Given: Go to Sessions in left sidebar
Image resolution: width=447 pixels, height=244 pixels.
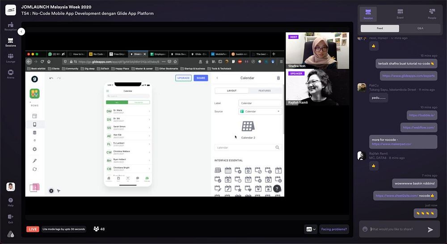Looking at the screenshot, I should [11, 42].
